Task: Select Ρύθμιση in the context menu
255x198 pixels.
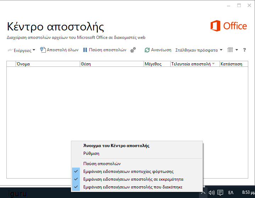Action: point(137,153)
